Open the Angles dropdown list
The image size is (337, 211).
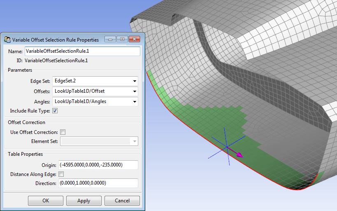(x=135, y=101)
